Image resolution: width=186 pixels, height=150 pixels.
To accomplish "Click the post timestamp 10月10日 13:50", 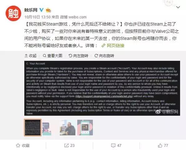I will (x=37, y=17).
